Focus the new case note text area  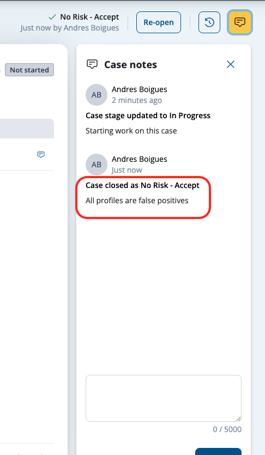tap(164, 398)
